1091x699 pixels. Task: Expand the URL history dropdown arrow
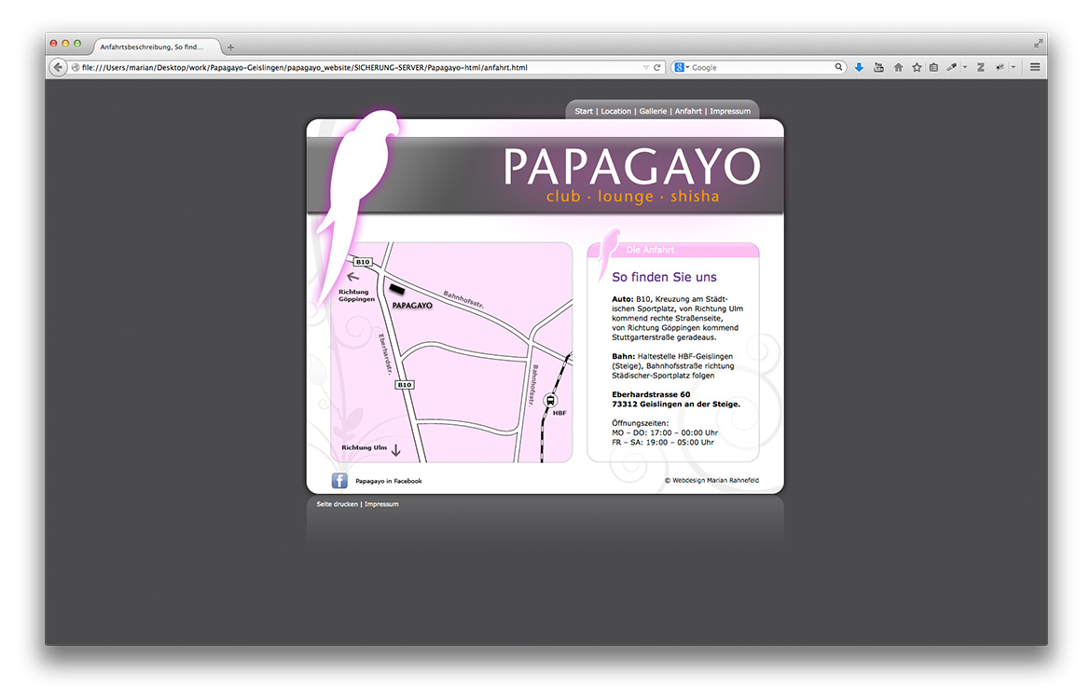pyautogui.click(x=645, y=67)
